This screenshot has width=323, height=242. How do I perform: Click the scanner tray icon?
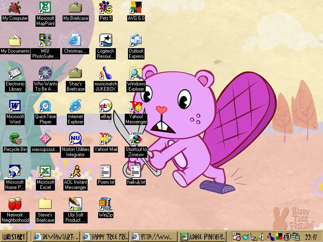tap(253, 237)
